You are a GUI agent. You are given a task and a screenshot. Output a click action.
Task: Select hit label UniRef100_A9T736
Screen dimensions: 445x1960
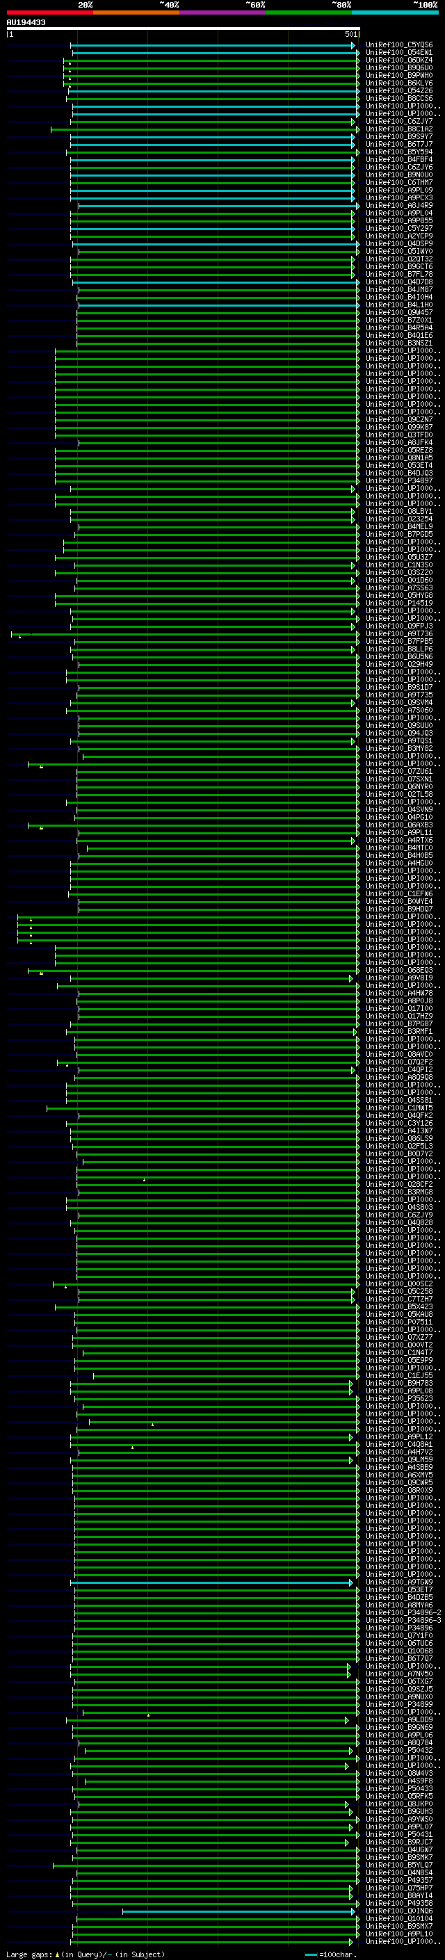pyautogui.click(x=398, y=633)
